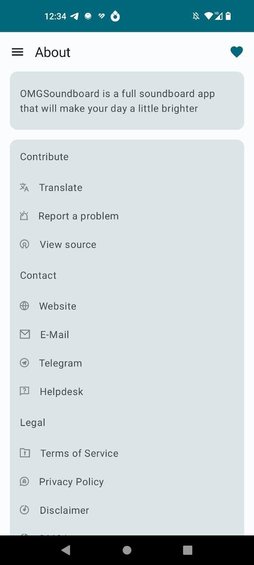The image size is (254, 565).
Task: Click the Privacy Policy lock icon
Action: click(x=24, y=482)
